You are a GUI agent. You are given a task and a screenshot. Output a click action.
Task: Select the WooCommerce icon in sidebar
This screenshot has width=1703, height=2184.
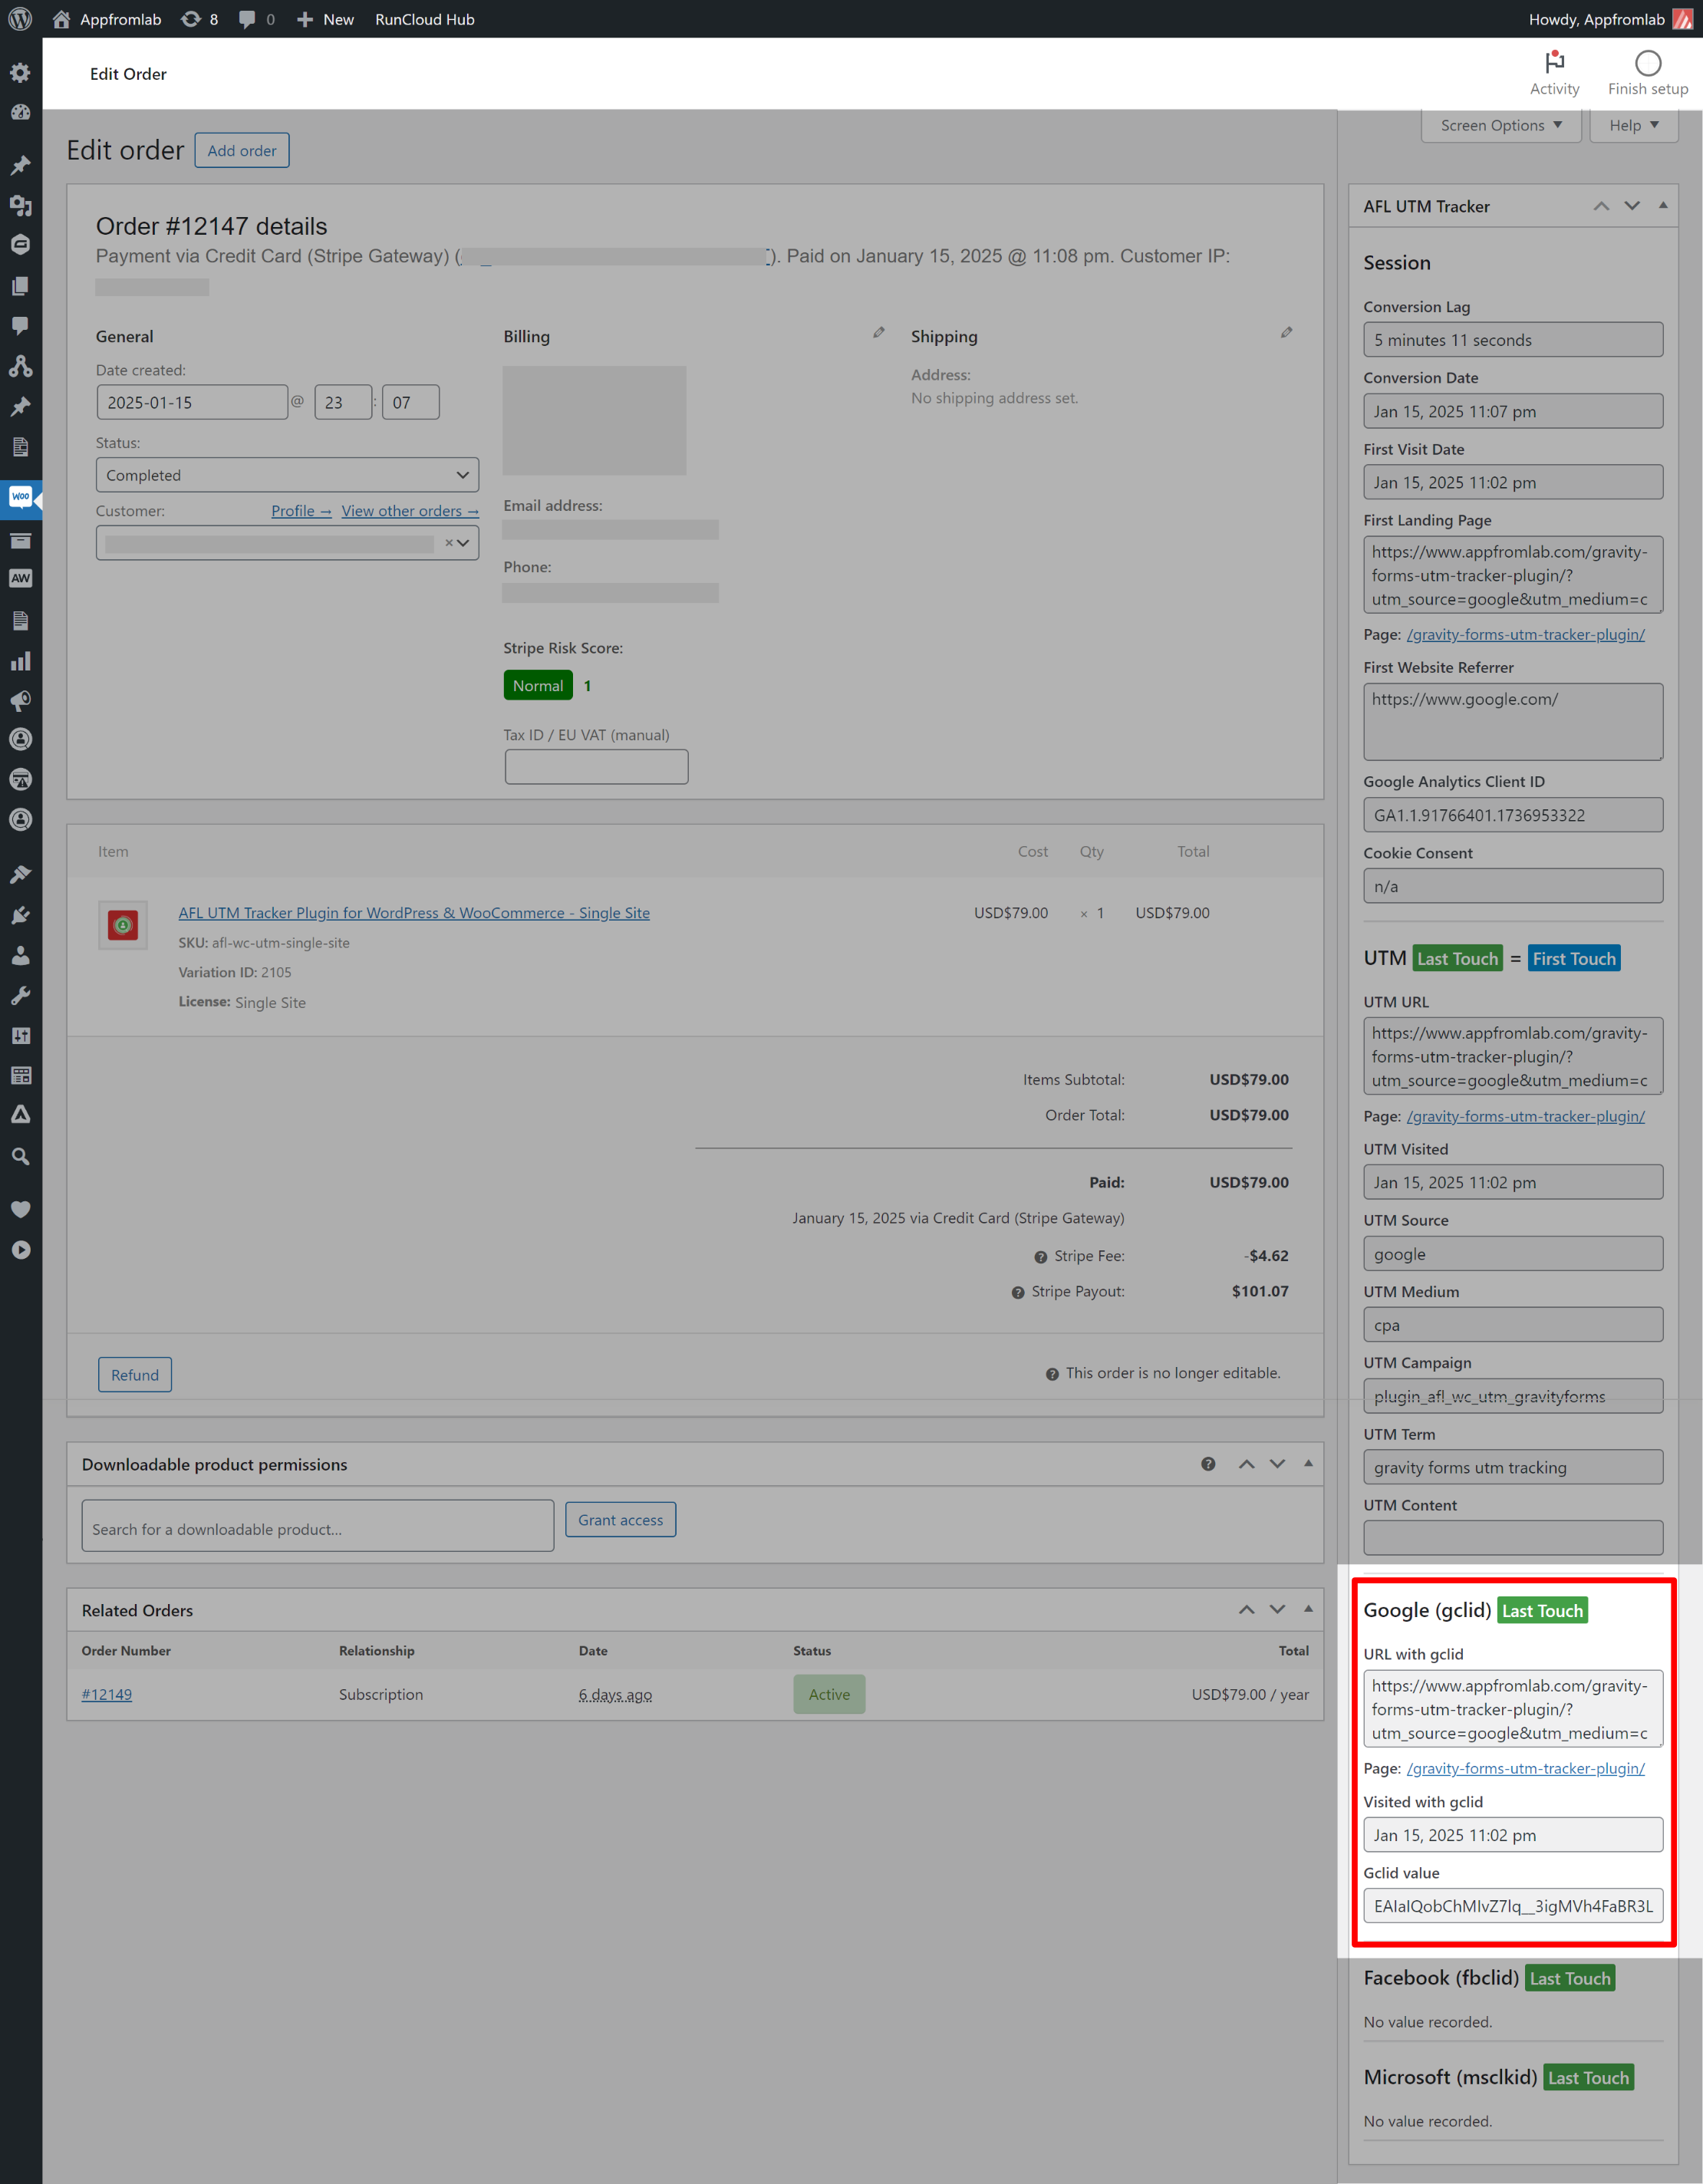pos(20,497)
